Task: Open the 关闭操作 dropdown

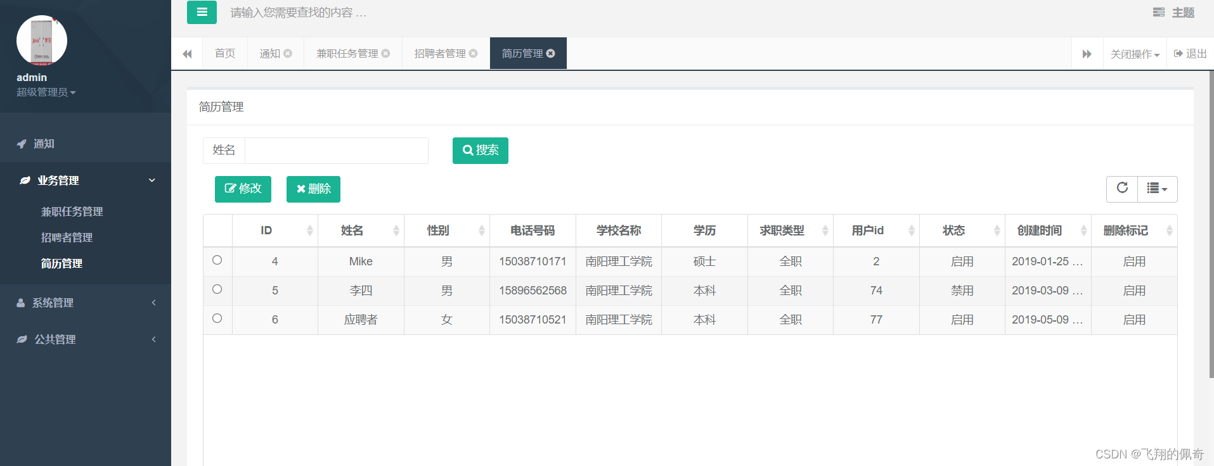Action: pyautogui.click(x=1135, y=54)
